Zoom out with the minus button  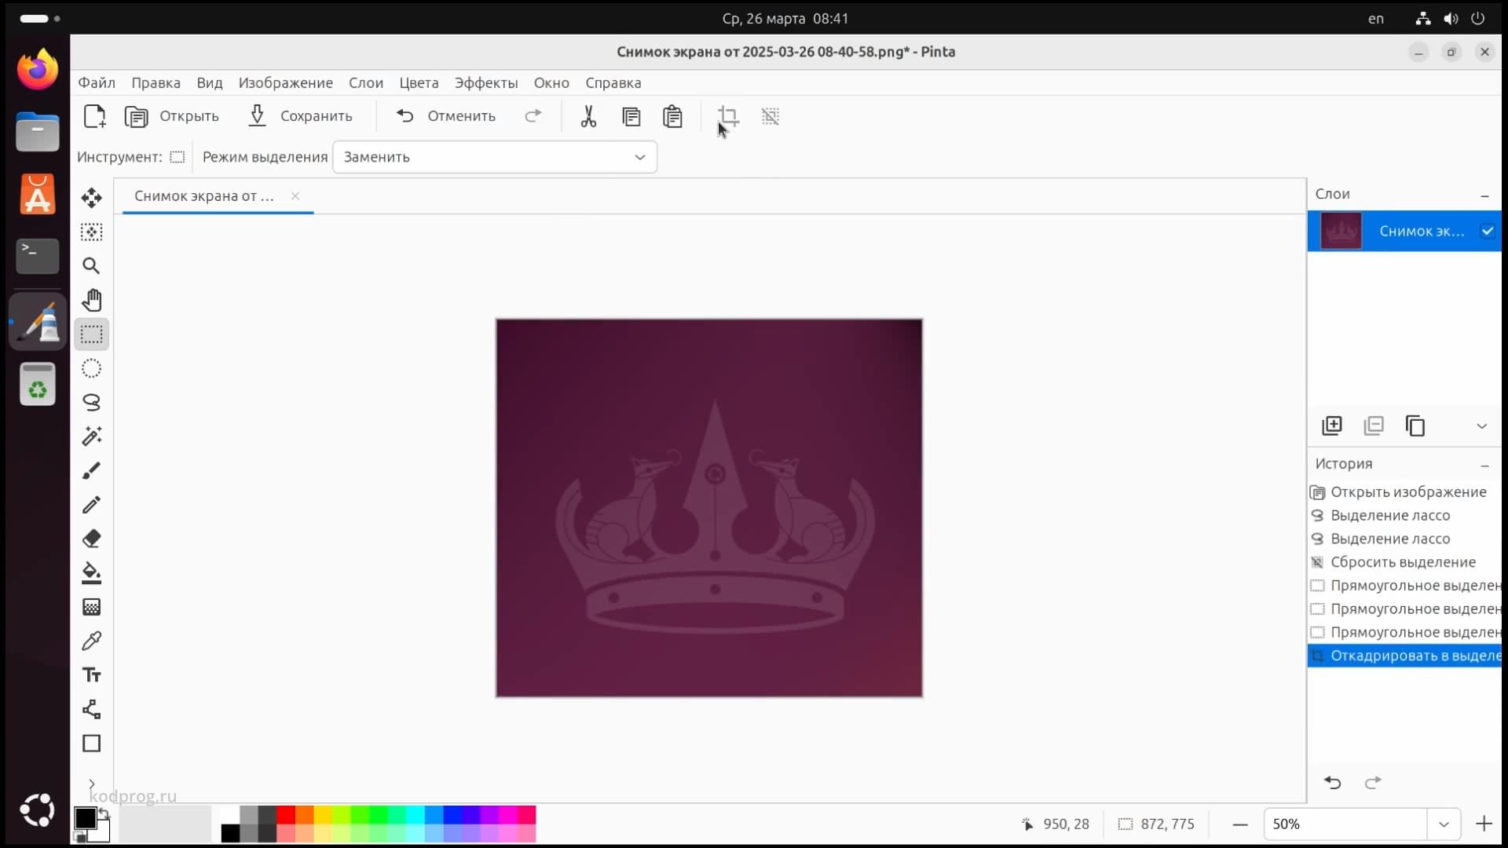click(x=1240, y=824)
